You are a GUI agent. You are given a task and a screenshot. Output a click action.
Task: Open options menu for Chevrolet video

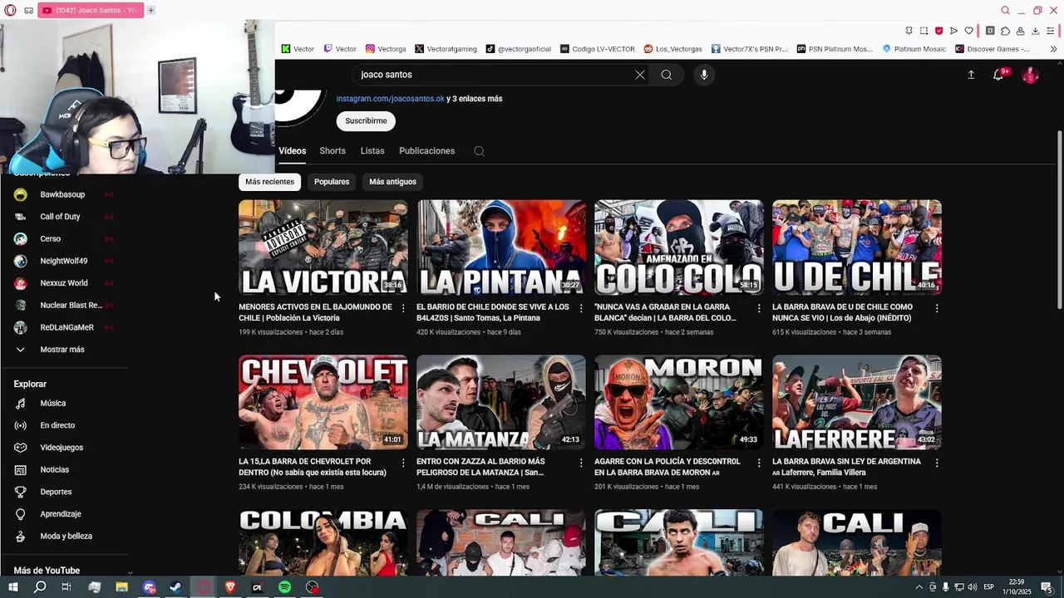(403, 463)
